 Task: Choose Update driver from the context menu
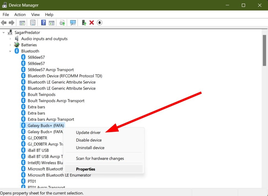[x=88, y=133]
